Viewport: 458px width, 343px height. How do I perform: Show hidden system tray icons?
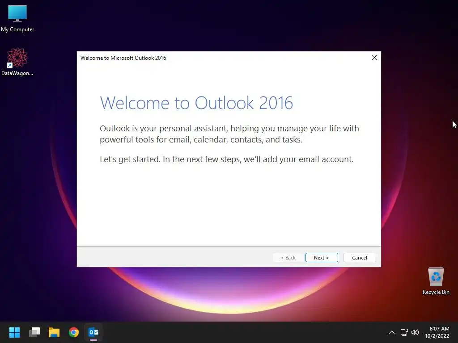tap(392, 332)
